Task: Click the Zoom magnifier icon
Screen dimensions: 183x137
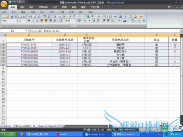Action: tap(138, 20)
